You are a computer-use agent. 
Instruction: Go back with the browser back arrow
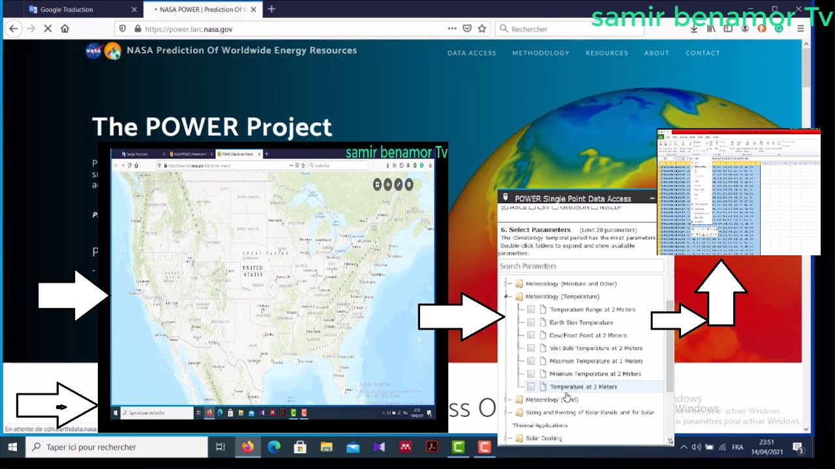point(13,29)
